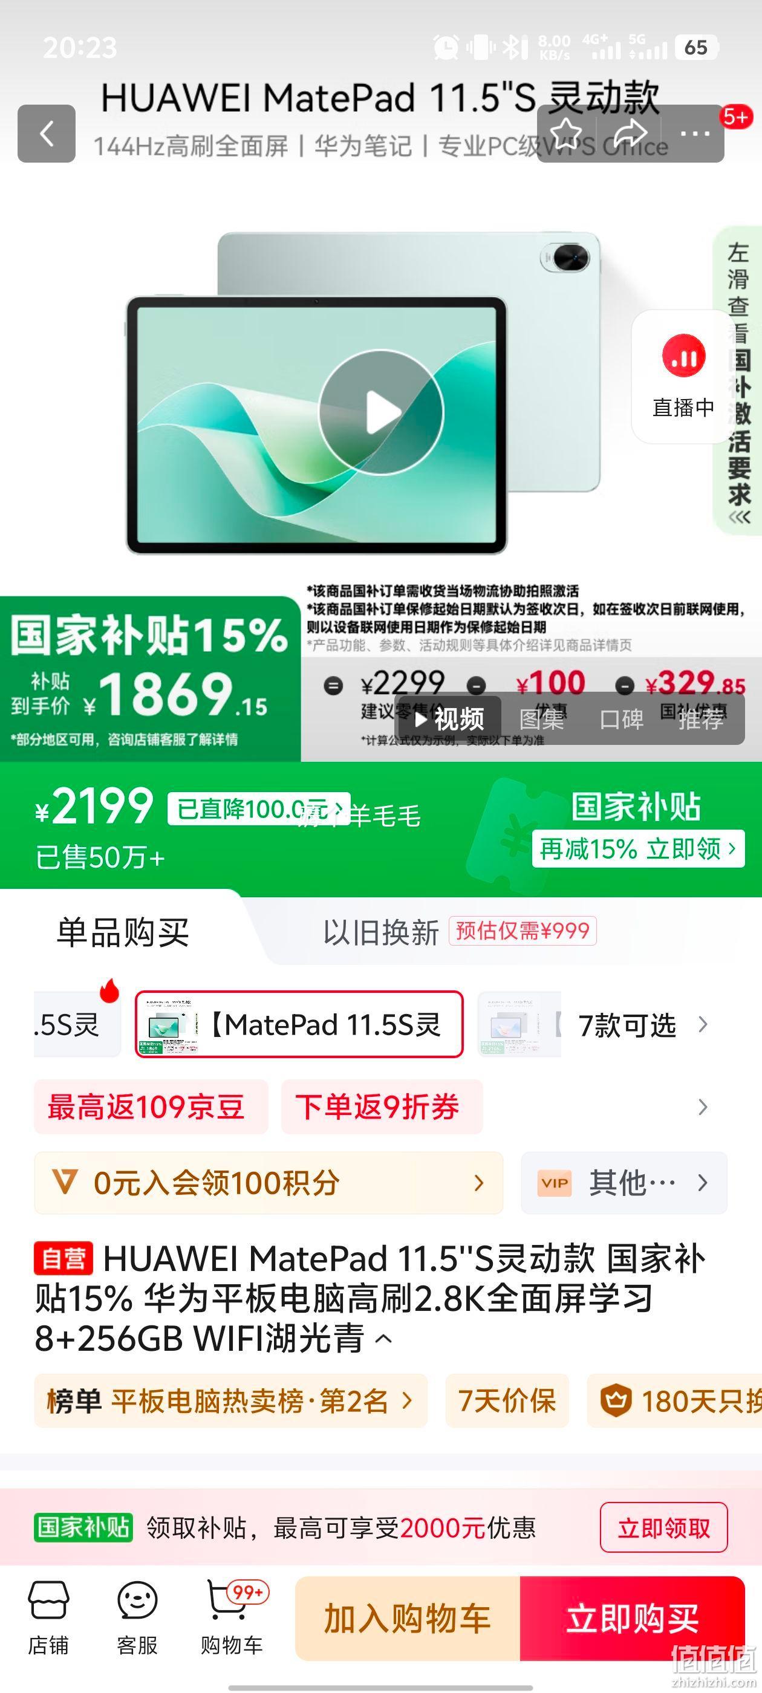Contact 客服 customer service
The height and width of the screenshot is (1693, 762).
tap(137, 1618)
